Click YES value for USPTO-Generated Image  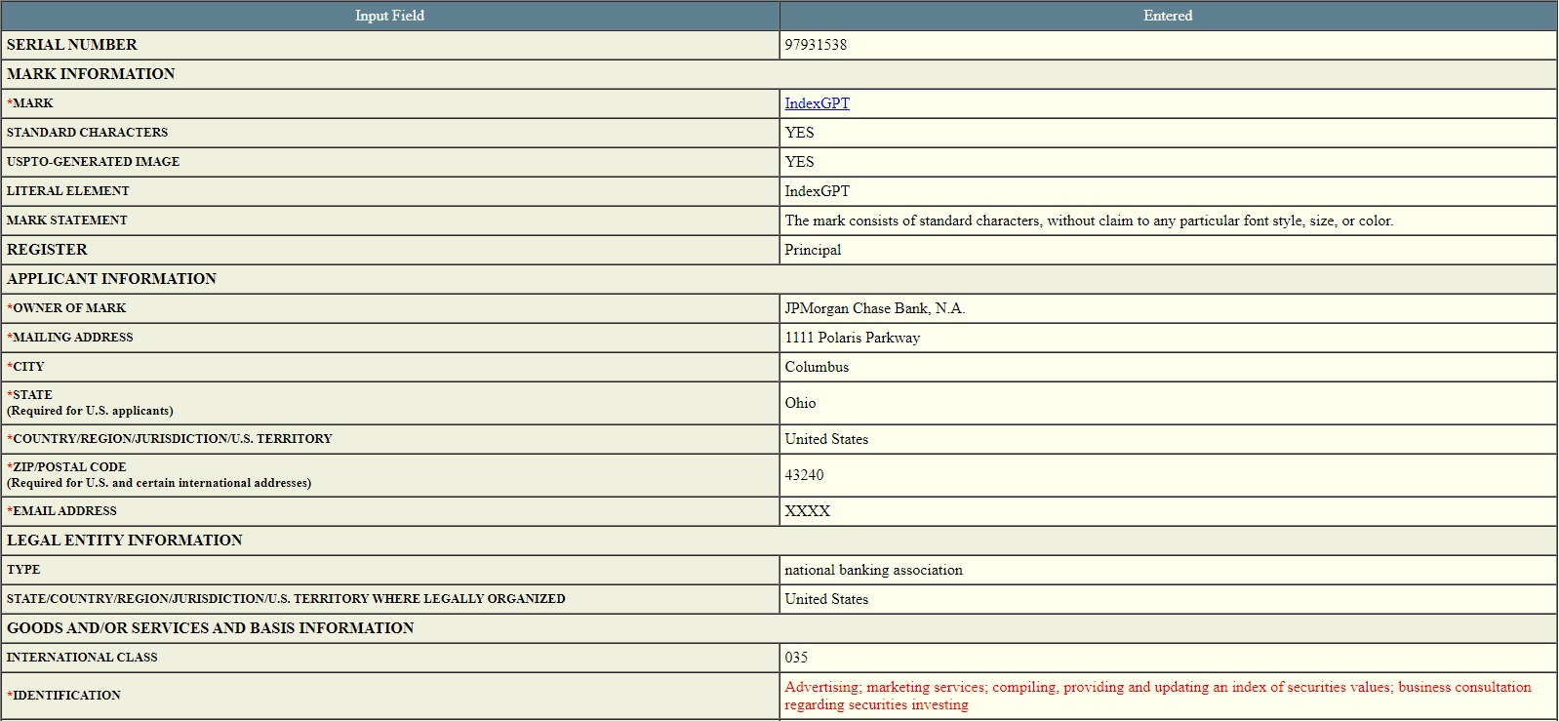pyautogui.click(x=799, y=162)
